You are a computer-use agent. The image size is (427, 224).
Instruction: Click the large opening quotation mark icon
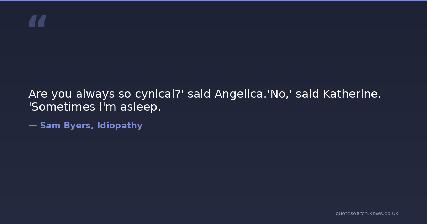[x=37, y=21]
